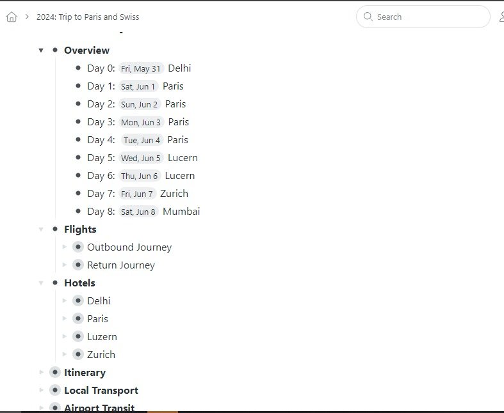This screenshot has width=504, height=413.
Task: Click the bullet next to Outbound Journey
Action: [x=78, y=247]
